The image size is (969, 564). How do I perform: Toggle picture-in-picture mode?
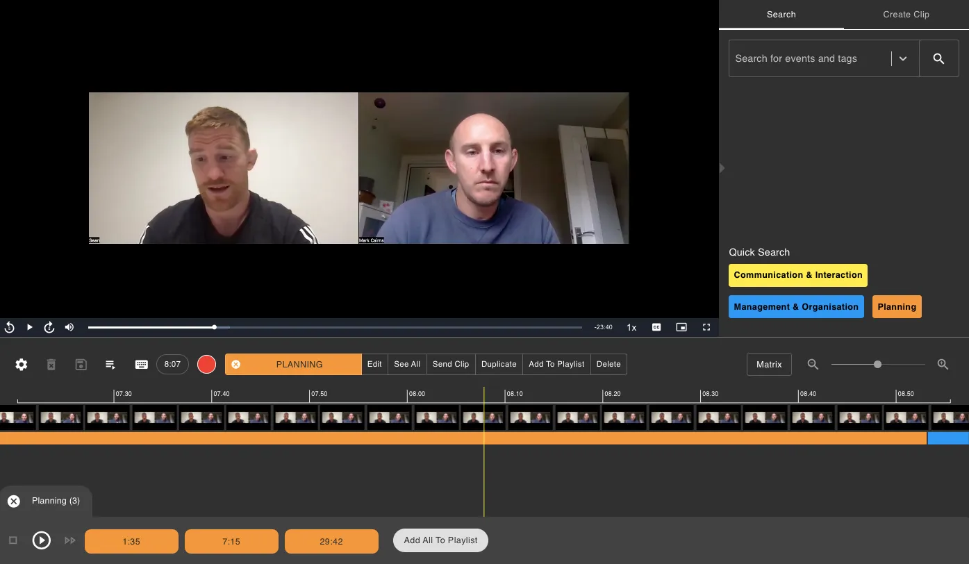click(681, 327)
